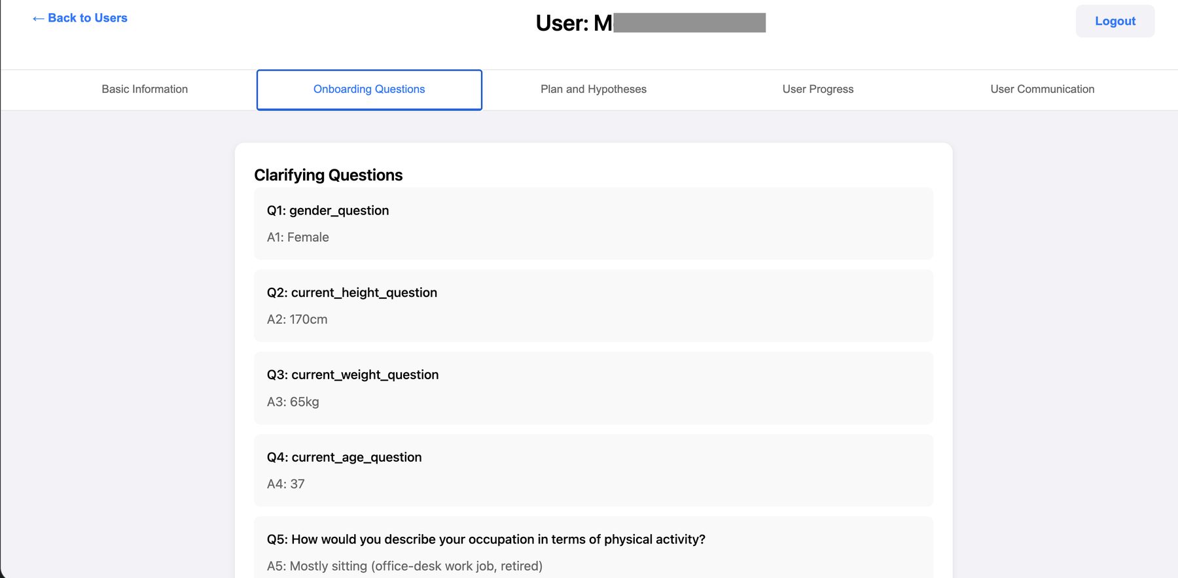Click the answer 'A1: Female'

[x=298, y=237]
